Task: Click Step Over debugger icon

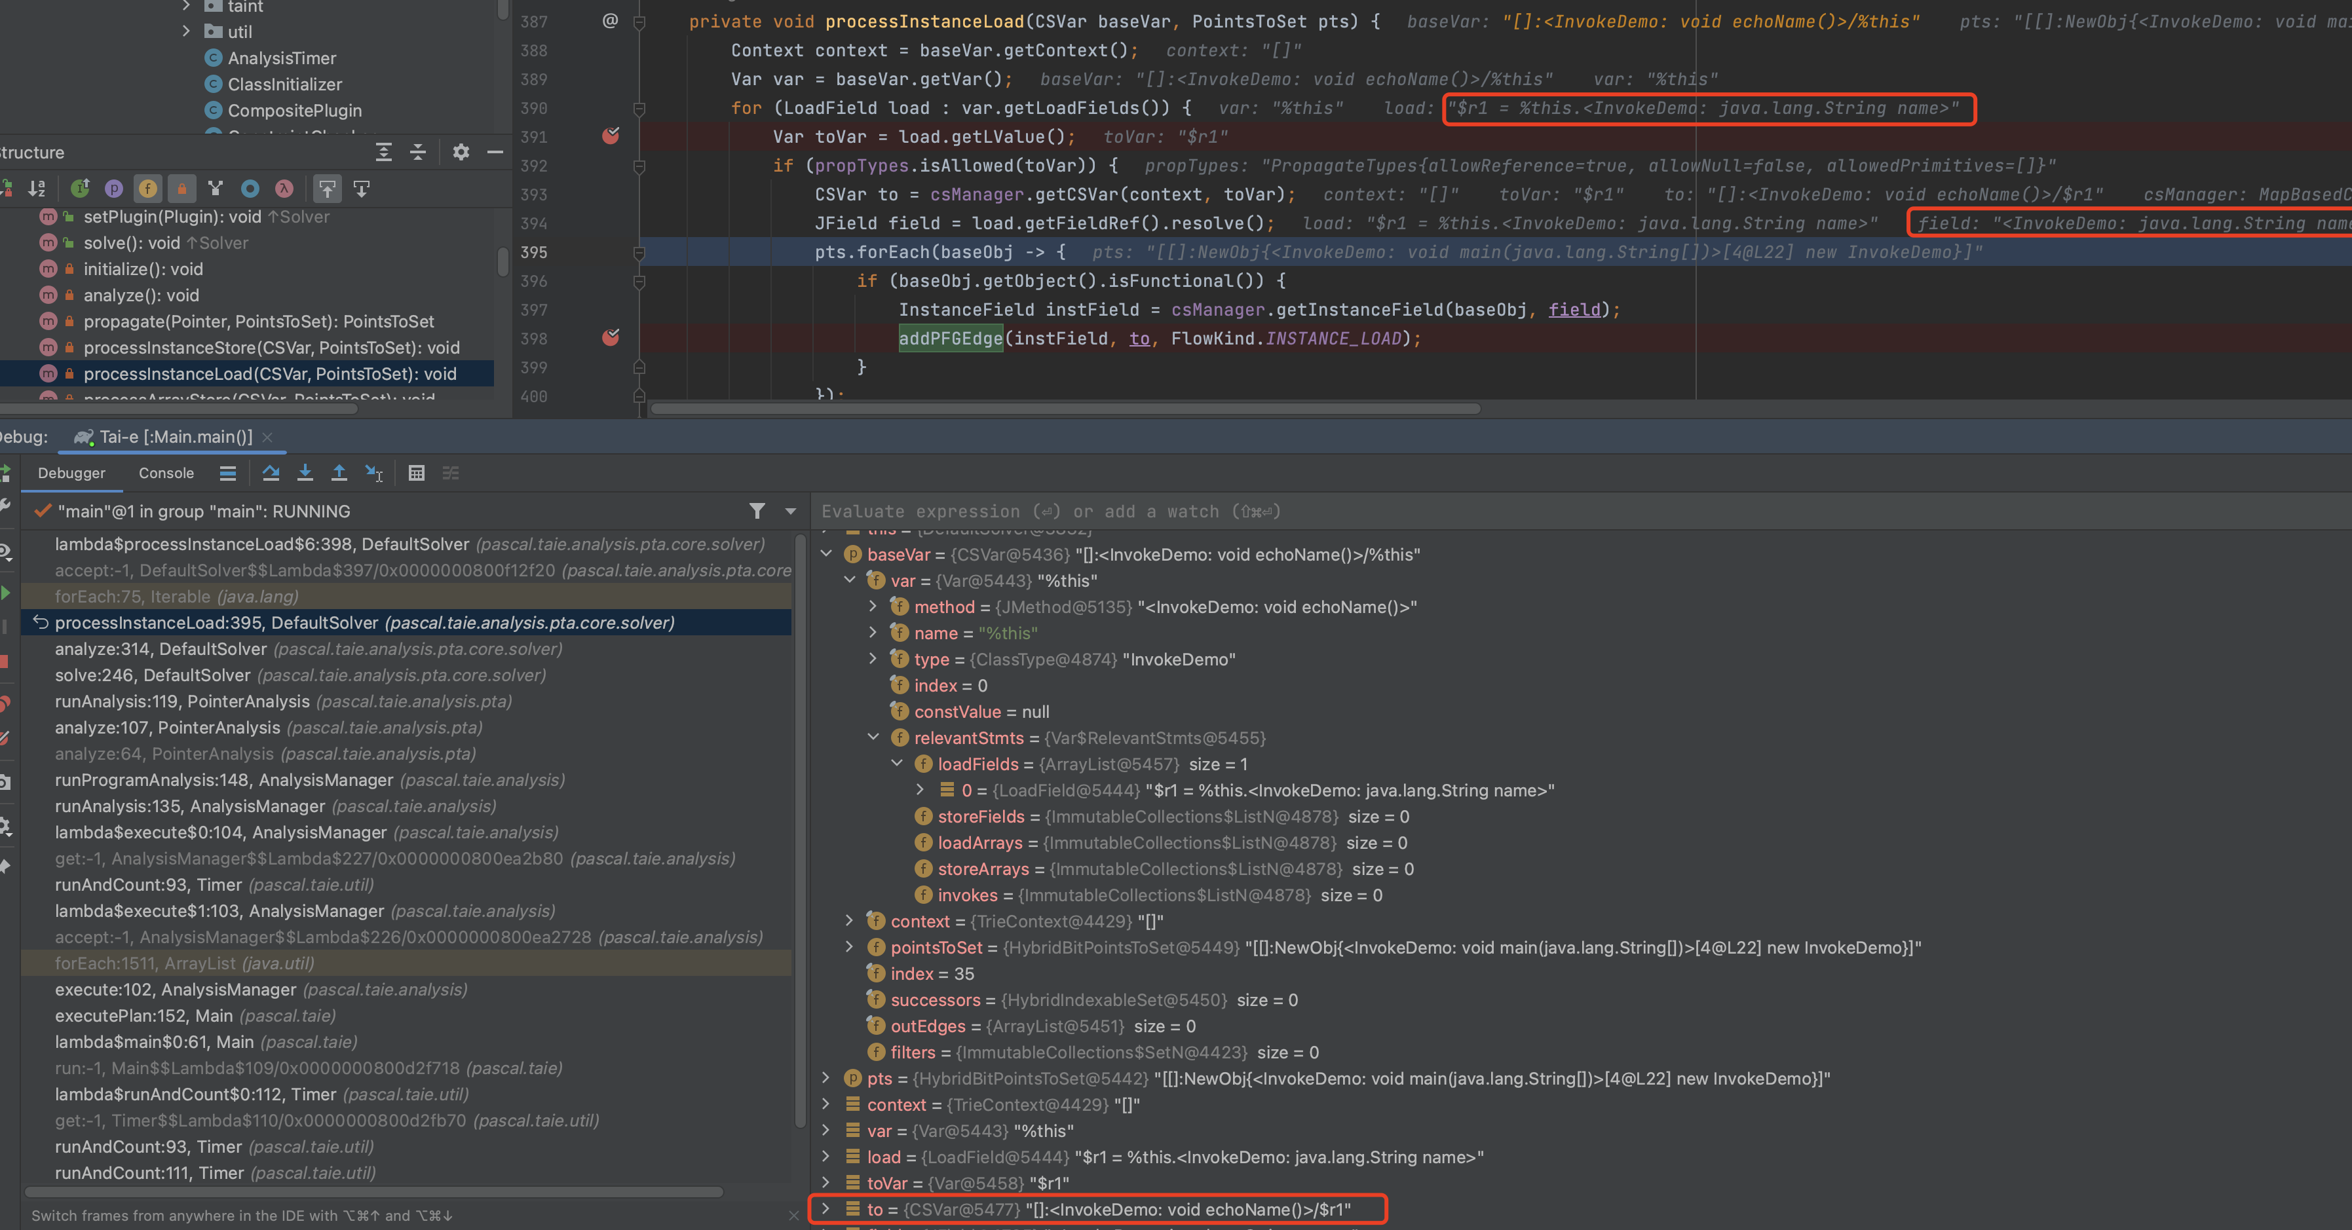Action: (x=271, y=473)
